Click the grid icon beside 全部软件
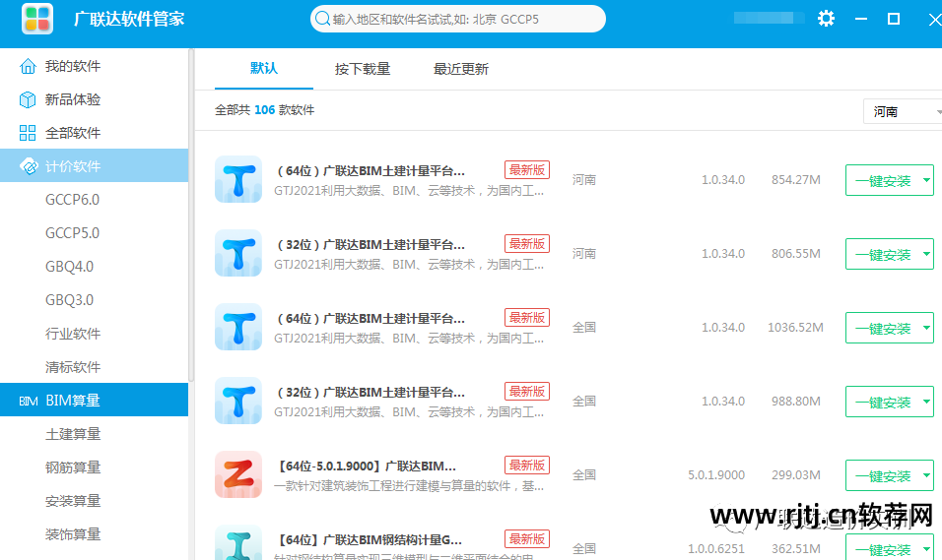 pyautogui.click(x=28, y=133)
